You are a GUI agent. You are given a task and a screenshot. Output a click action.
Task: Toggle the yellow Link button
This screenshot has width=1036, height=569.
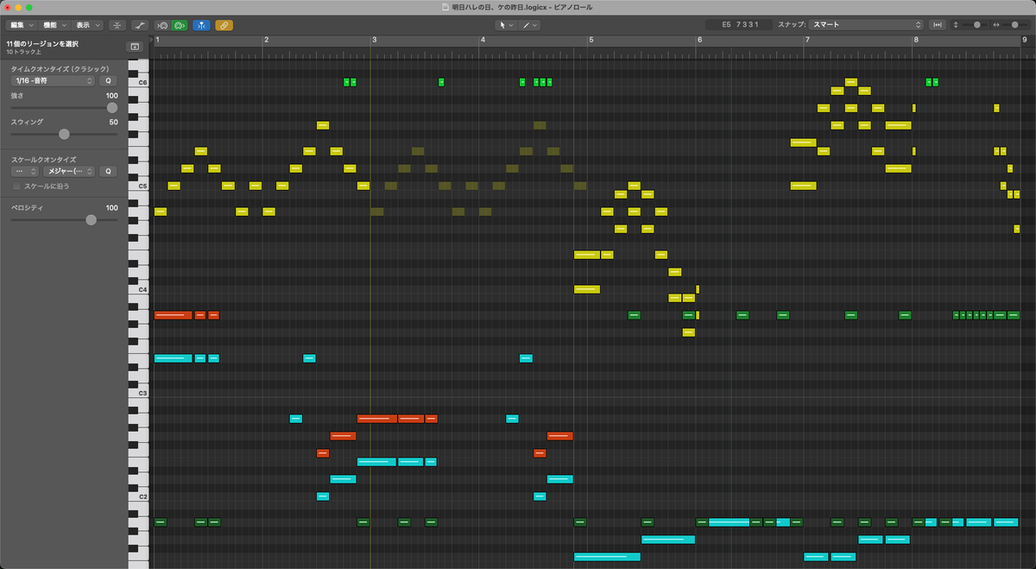(224, 25)
